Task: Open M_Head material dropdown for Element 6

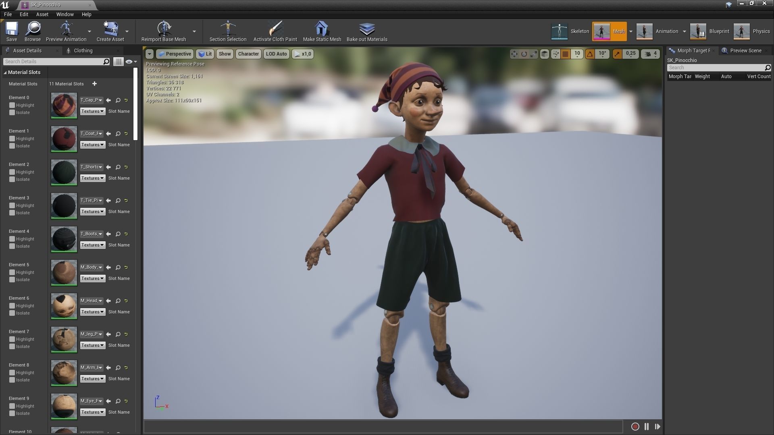Action: point(92,301)
